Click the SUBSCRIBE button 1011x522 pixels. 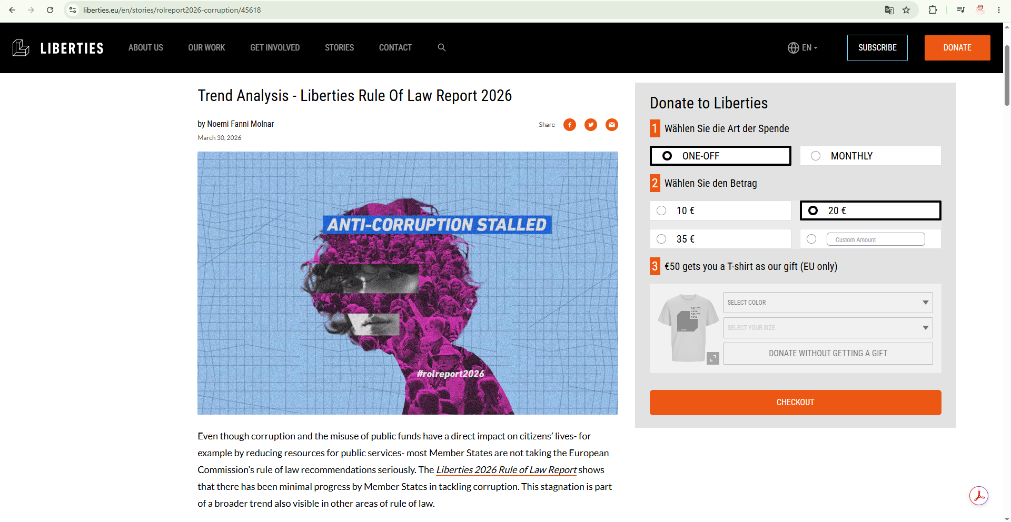877,48
